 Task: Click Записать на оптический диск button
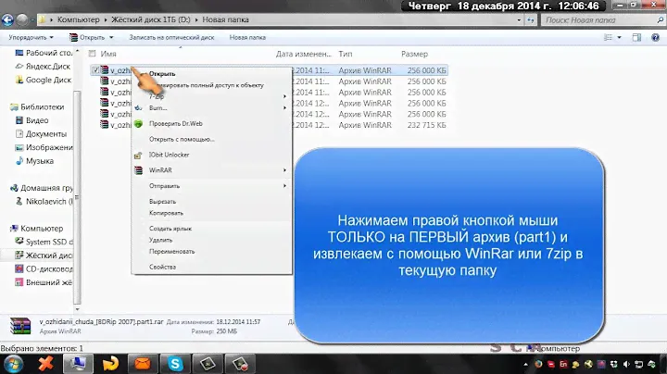pyautogui.click(x=172, y=37)
